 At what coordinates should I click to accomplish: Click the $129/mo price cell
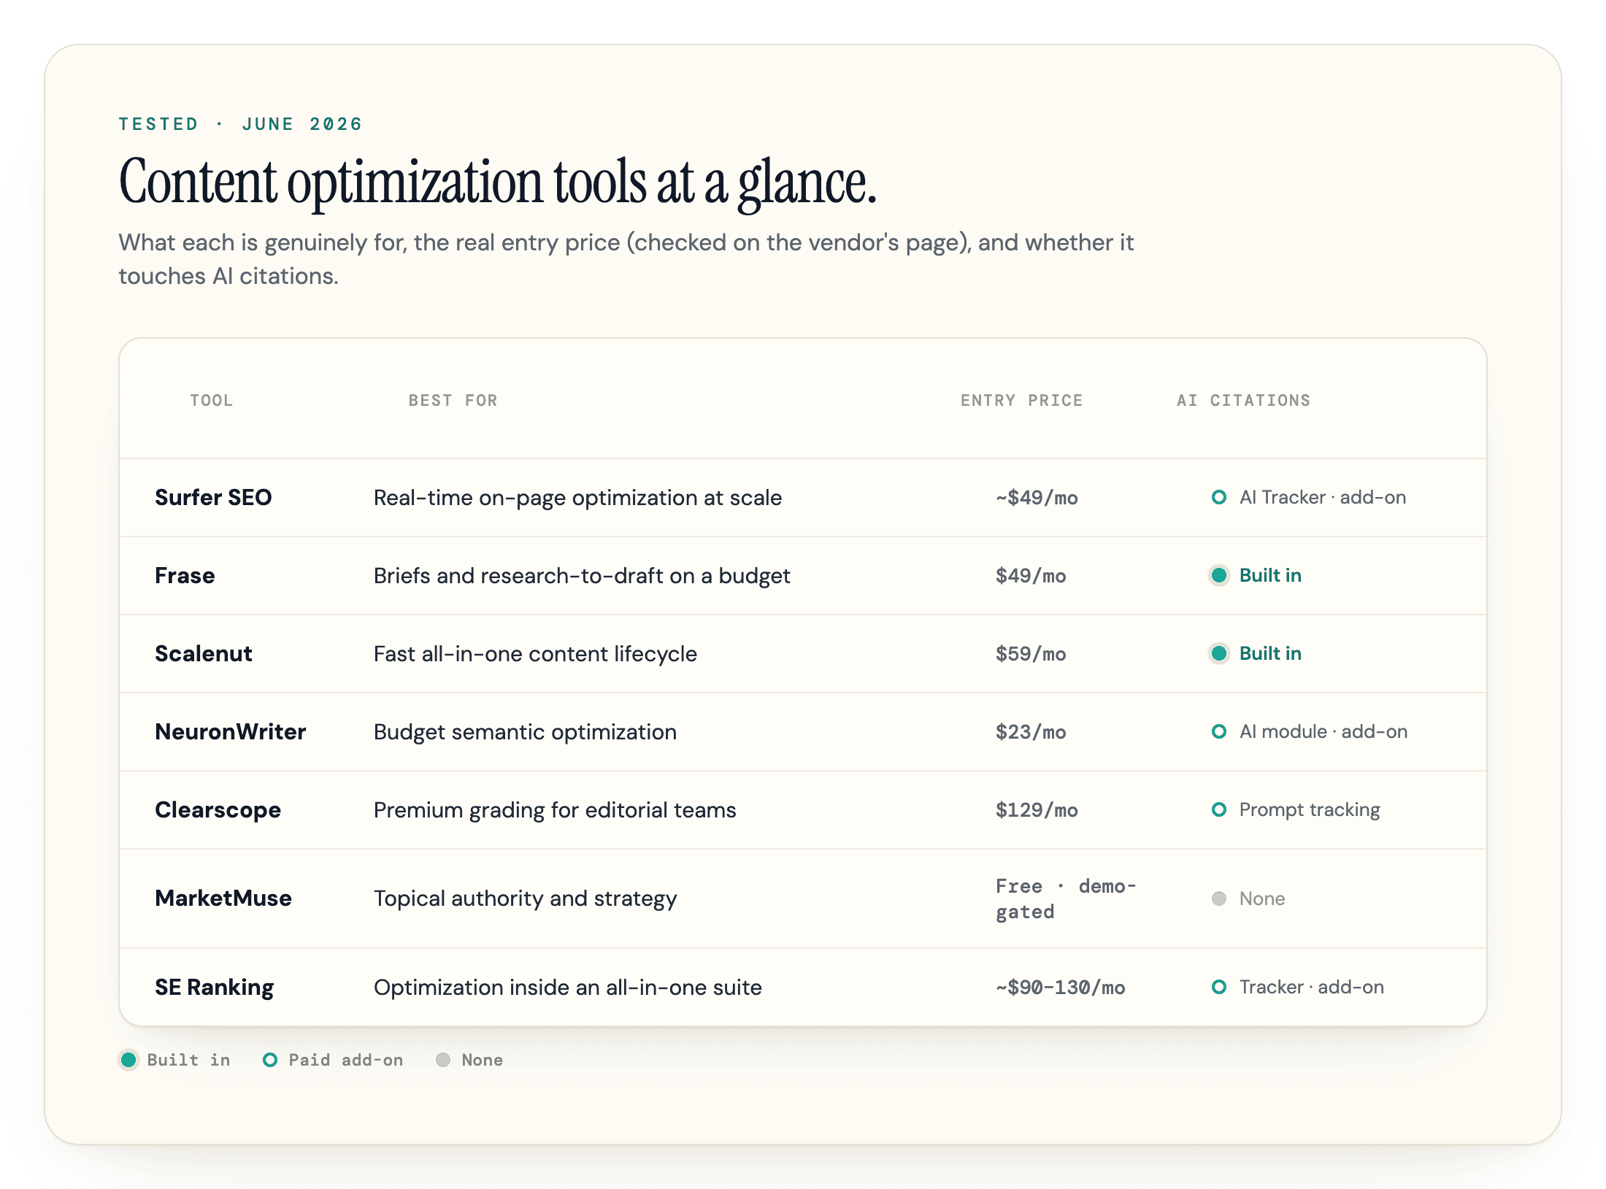click(1037, 810)
